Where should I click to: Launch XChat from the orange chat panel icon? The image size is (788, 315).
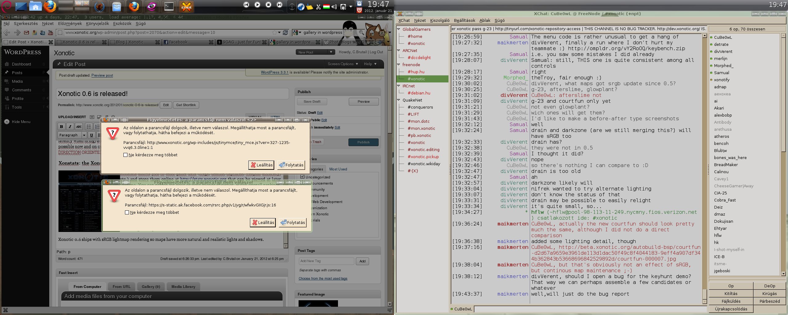(187, 6)
